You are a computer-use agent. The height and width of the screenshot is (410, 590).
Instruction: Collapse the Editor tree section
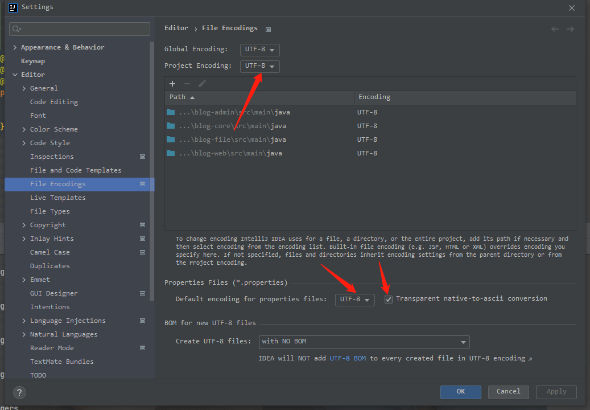pos(15,75)
